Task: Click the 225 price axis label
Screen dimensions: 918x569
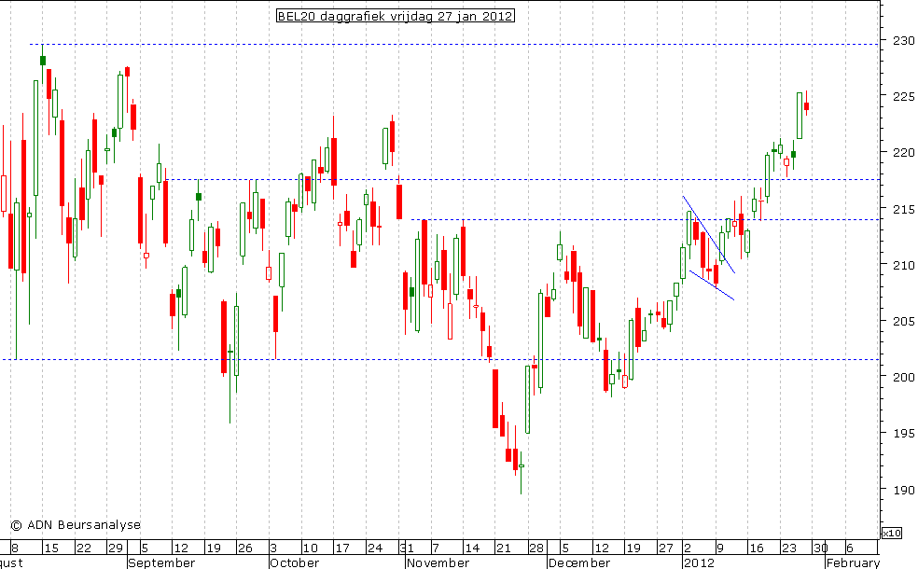Action: (903, 97)
